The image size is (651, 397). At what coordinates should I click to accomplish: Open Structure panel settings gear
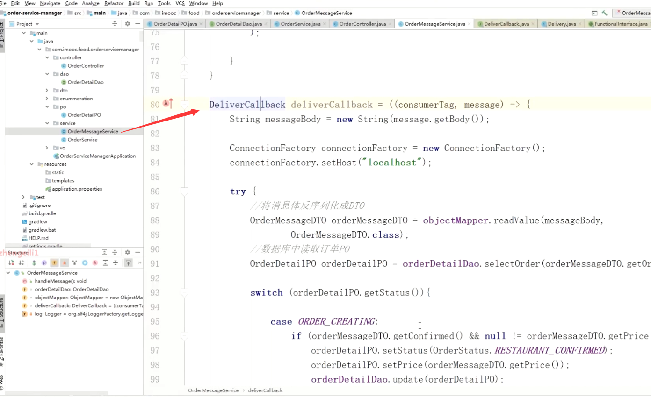tap(128, 252)
